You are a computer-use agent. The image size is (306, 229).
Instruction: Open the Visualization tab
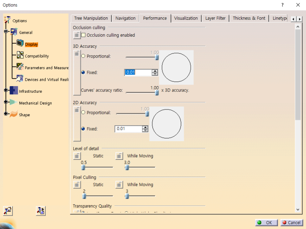[x=186, y=19]
